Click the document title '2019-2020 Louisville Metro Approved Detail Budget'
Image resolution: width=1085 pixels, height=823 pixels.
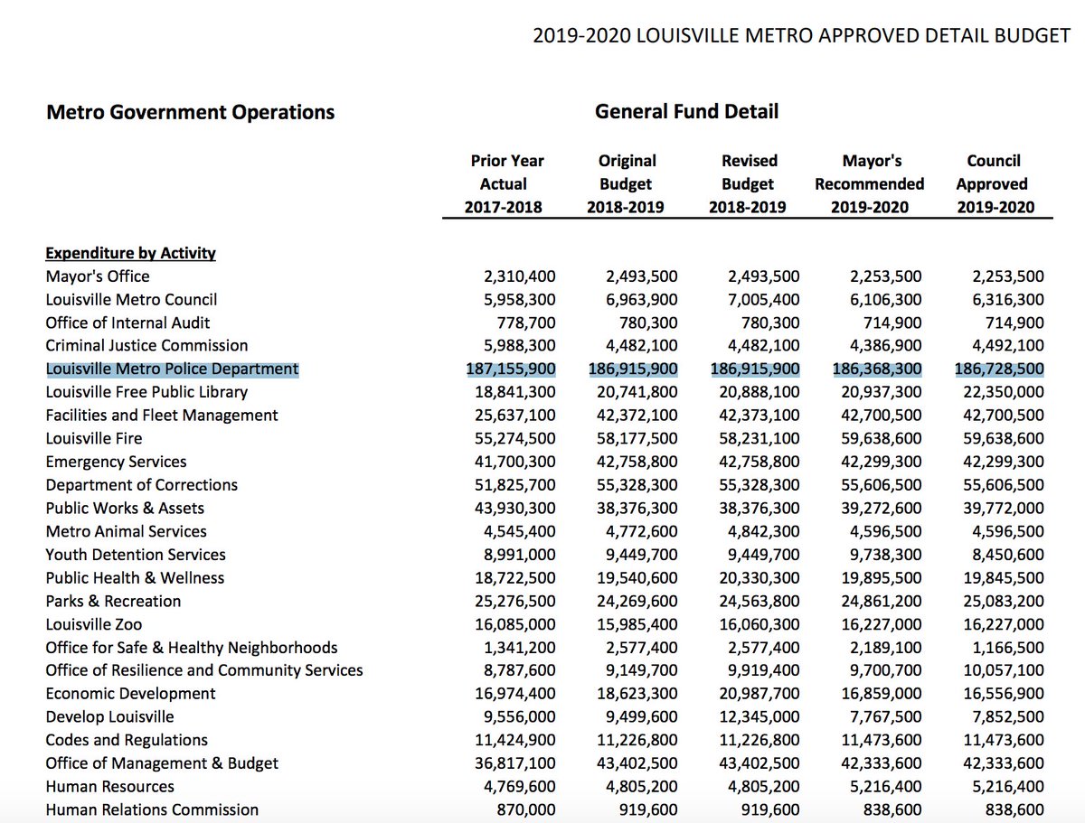coord(803,36)
